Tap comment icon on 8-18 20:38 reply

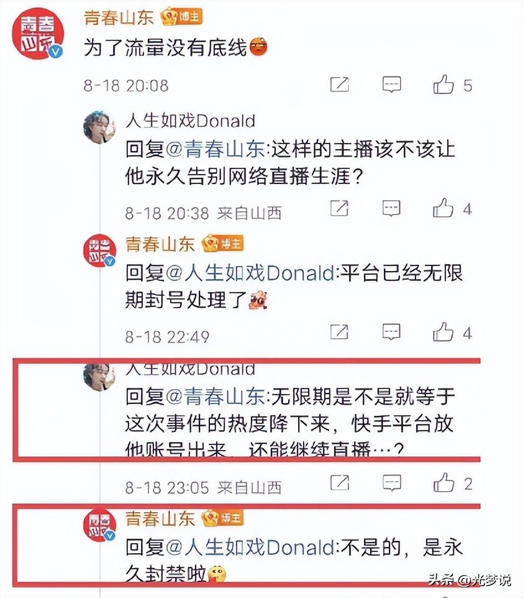391,208
